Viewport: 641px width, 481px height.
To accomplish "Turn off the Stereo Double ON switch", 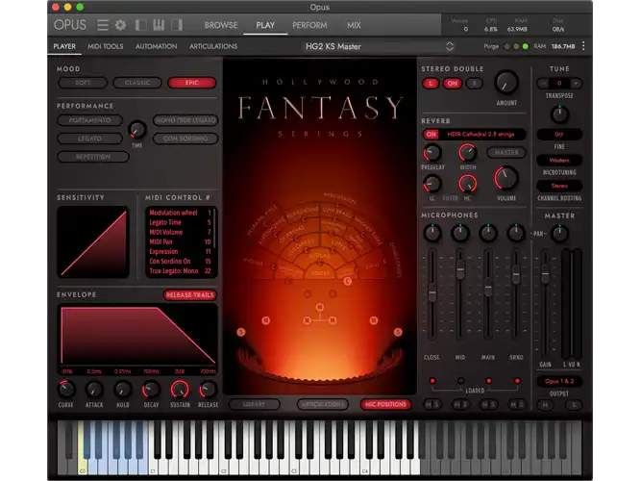I will 452,84.
